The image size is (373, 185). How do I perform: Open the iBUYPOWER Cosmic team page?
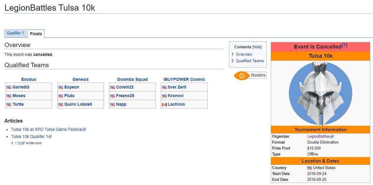click(184, 79)
